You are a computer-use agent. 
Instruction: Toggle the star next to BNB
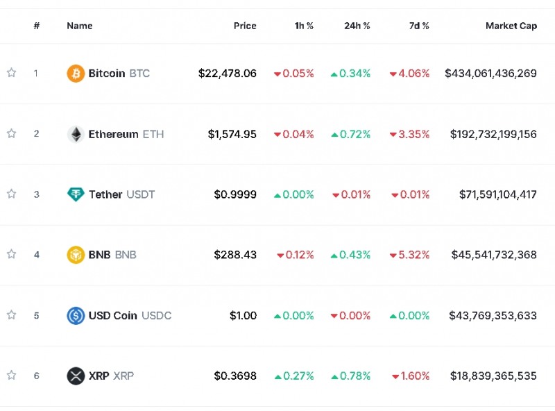11,254
